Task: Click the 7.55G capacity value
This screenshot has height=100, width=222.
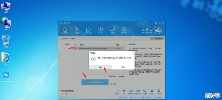Action: (117, 48)
